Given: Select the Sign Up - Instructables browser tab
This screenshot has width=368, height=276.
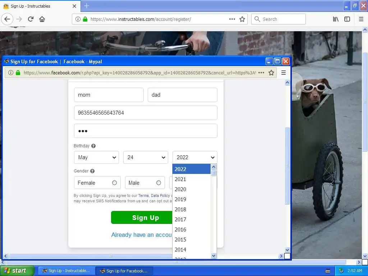Looking at the screenshot, I should pyautogui.click(x=40, y=6).
